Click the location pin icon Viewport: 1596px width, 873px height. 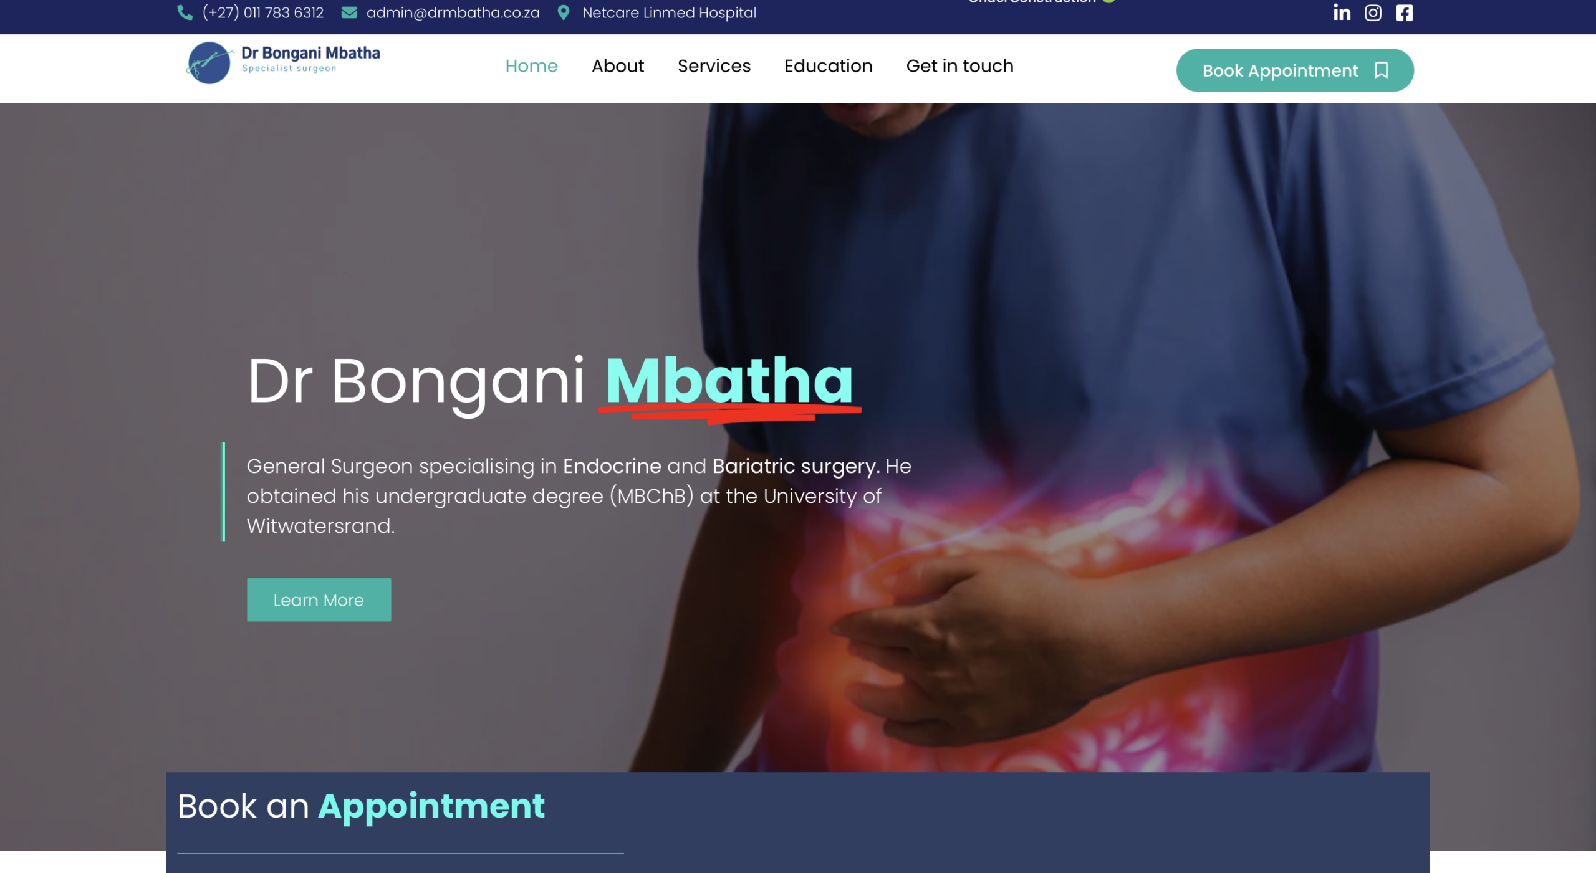563,12
